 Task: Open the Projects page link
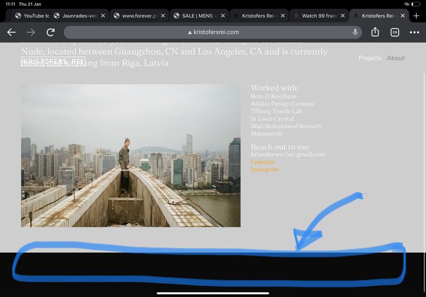(370, 58)
